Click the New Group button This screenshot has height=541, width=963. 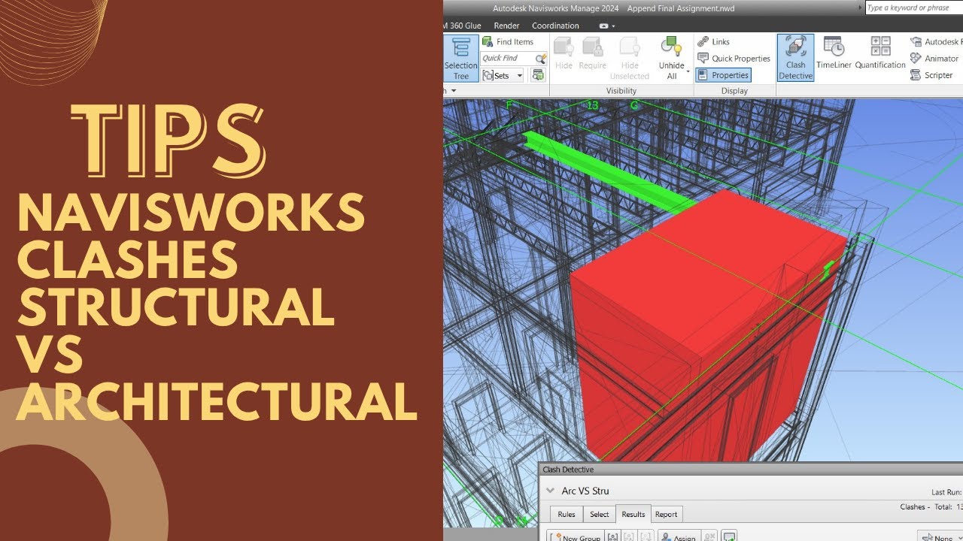(576, 536)
